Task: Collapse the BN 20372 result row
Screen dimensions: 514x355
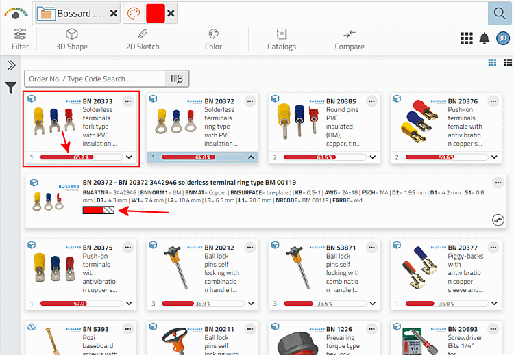Action: click(x=251, y=157)
